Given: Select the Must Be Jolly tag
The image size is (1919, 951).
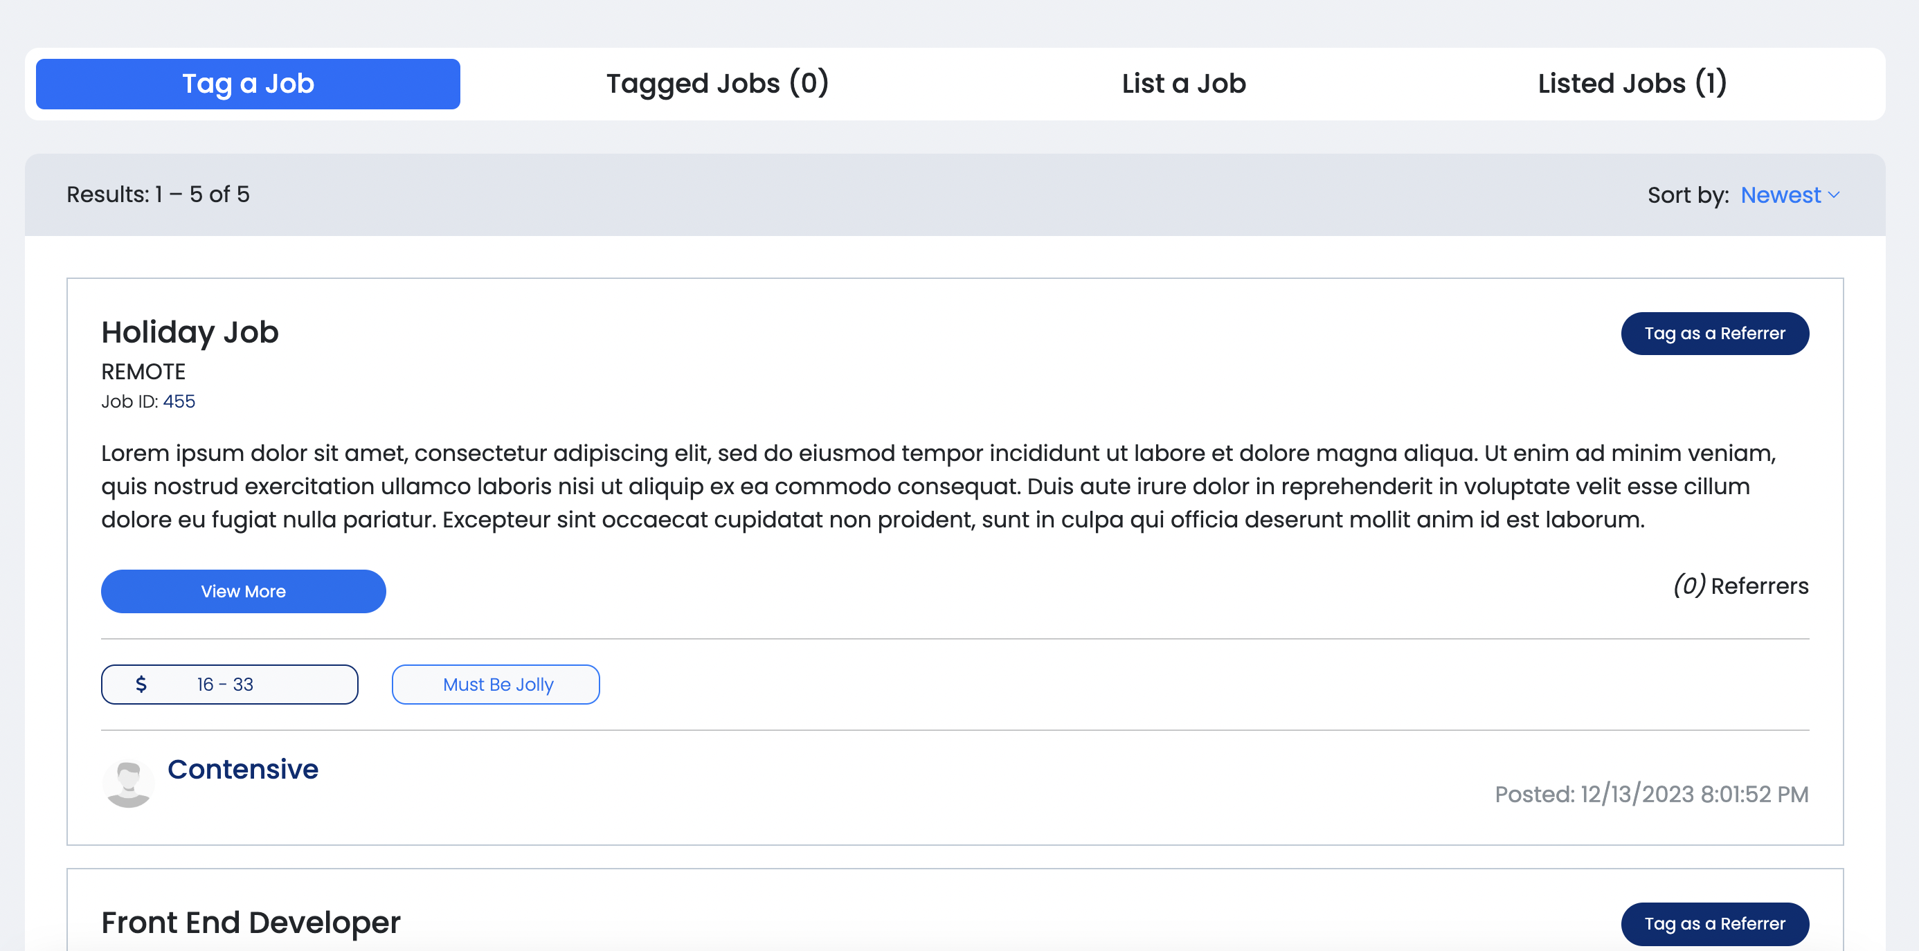Looking at the screenshot, I should 496,685.
